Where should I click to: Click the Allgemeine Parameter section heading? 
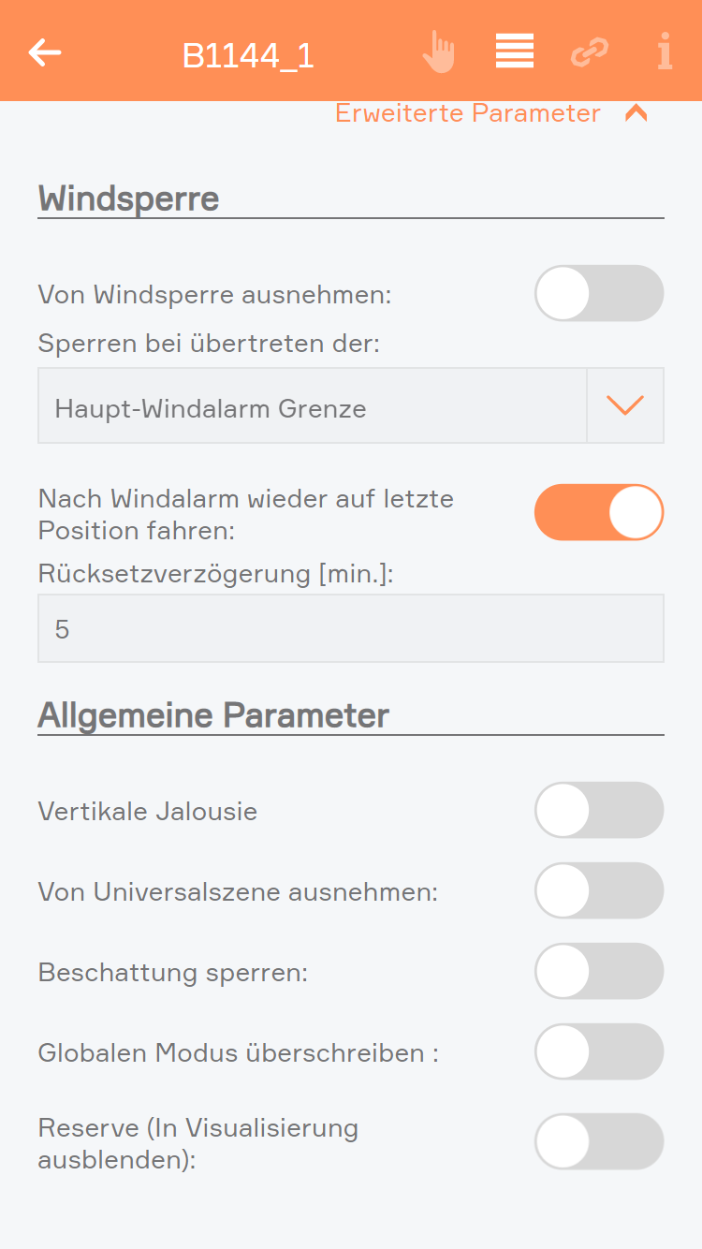(213, 715)
